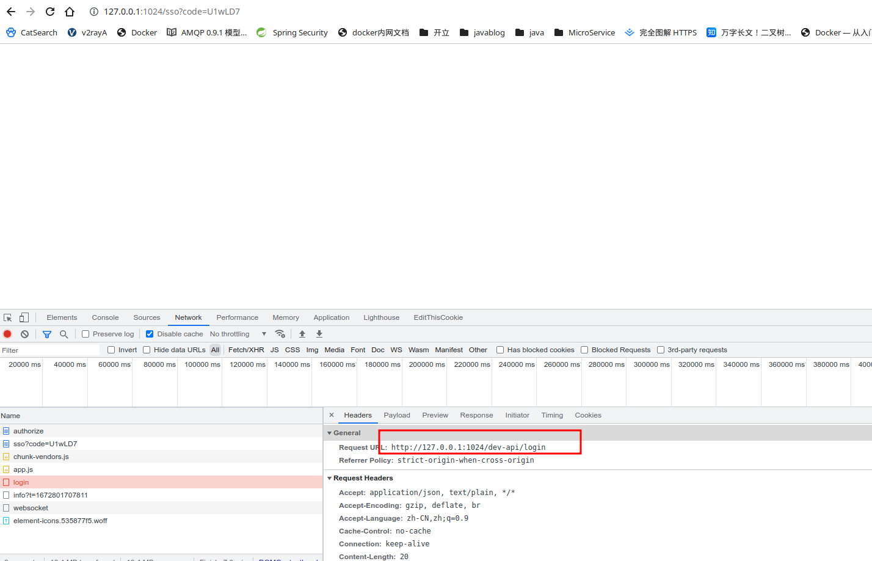
Task: Open the EditThisCookie tab
Action: pos(438,317)
